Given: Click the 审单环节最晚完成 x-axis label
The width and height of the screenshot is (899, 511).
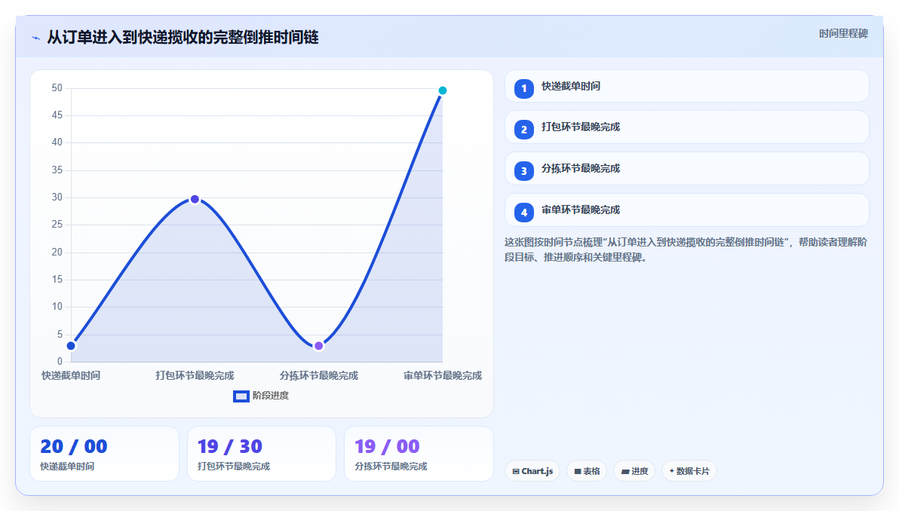Looking at the screenshot, I should (443, 376).
